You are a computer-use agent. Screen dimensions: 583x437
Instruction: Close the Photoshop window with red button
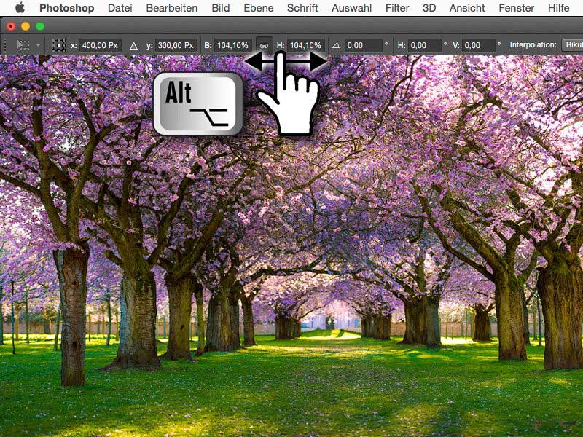[x=11, y=26]
